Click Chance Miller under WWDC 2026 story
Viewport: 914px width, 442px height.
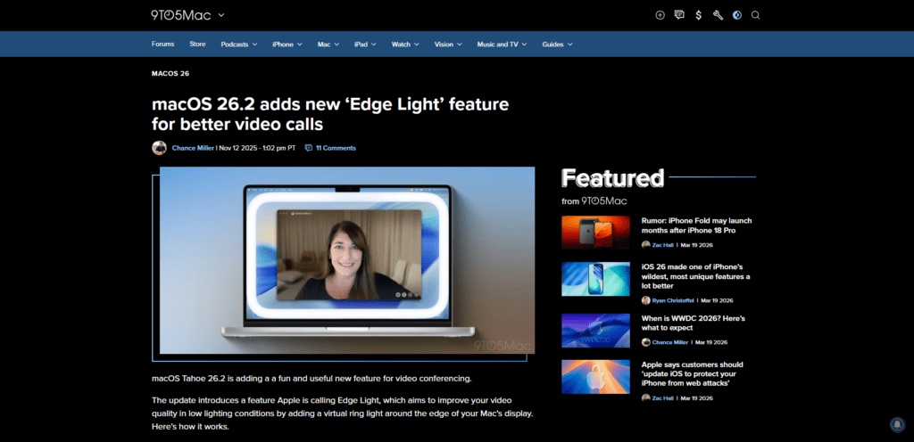coord(670,342)
